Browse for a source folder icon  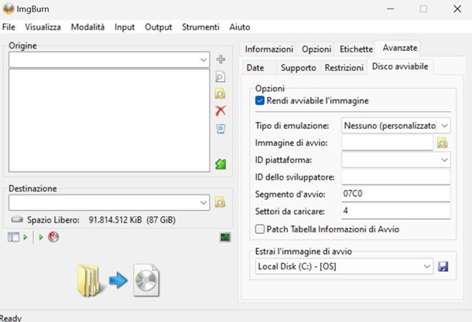coord(221,94)
